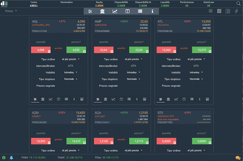
Task: Select the order sliders icon in top toolbar
Action: 90,11
